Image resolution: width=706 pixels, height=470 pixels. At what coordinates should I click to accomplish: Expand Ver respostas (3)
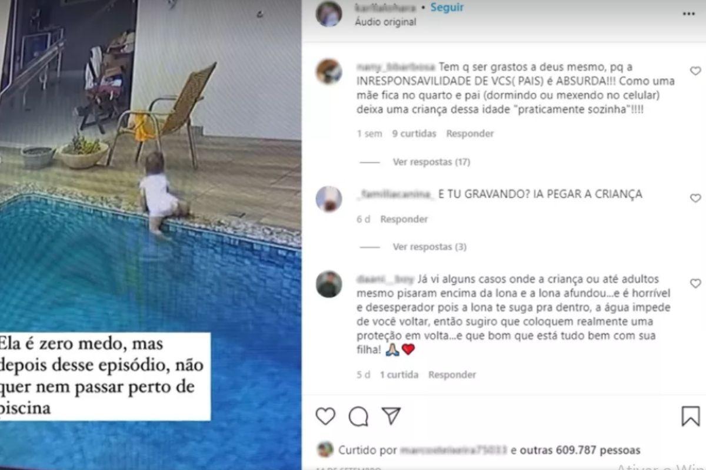click(429, 247)
